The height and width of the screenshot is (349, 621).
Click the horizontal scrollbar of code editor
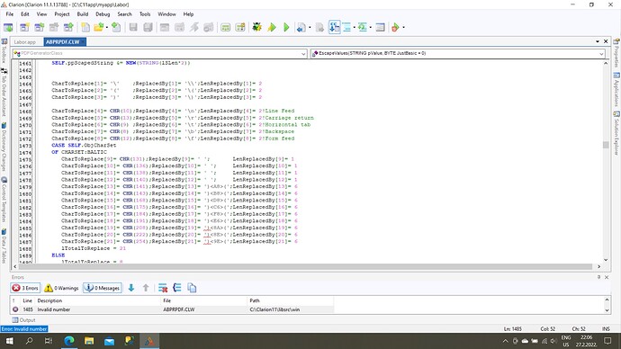click(305, 266)
